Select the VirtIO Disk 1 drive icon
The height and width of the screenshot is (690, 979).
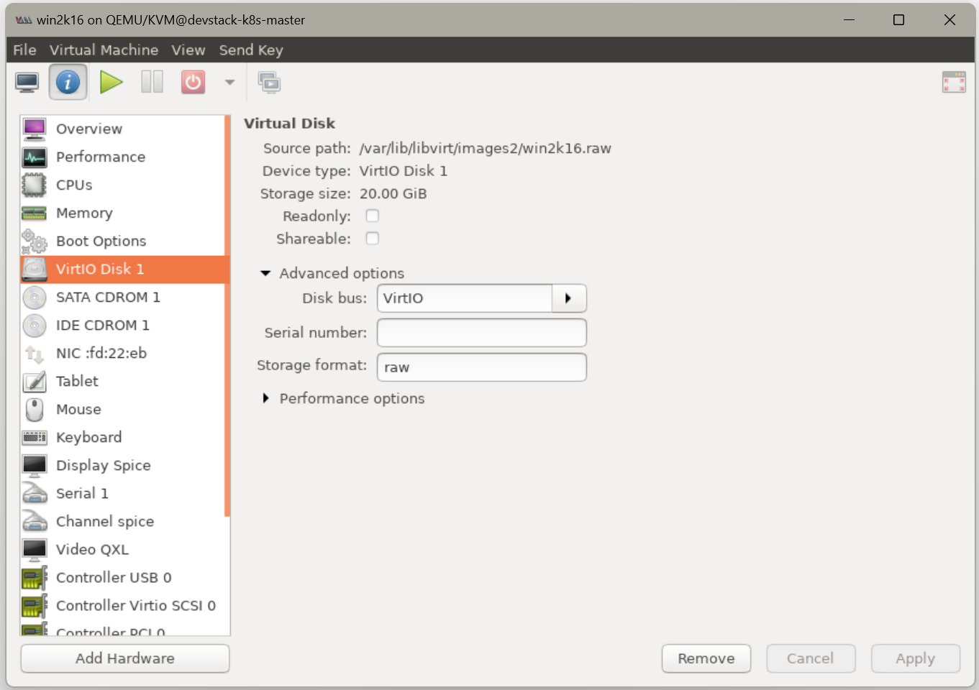(x=35, y=269)
